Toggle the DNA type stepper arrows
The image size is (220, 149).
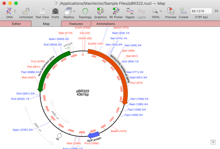point(15,11)
